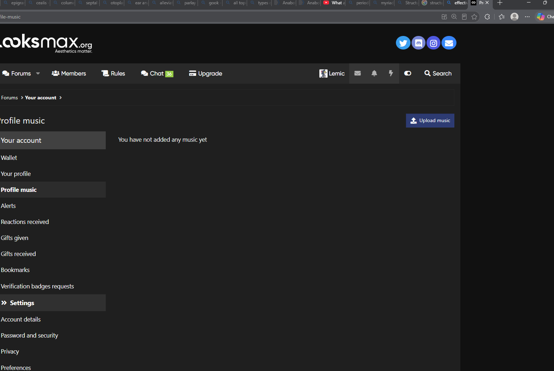Click the lightning bolt what's new icon
The height and width of the screenshot is (371, 554).
[x=391, y=73]
